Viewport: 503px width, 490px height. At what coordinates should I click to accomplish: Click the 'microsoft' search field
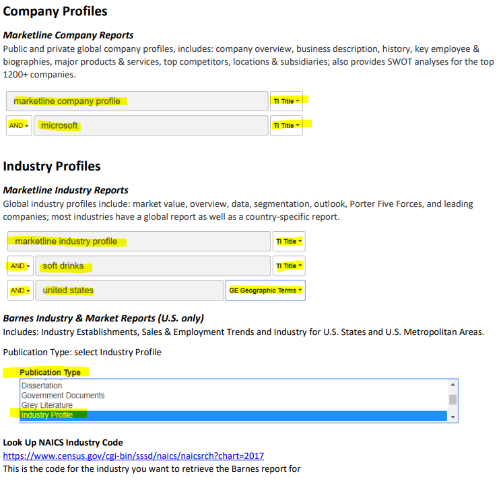151,125
